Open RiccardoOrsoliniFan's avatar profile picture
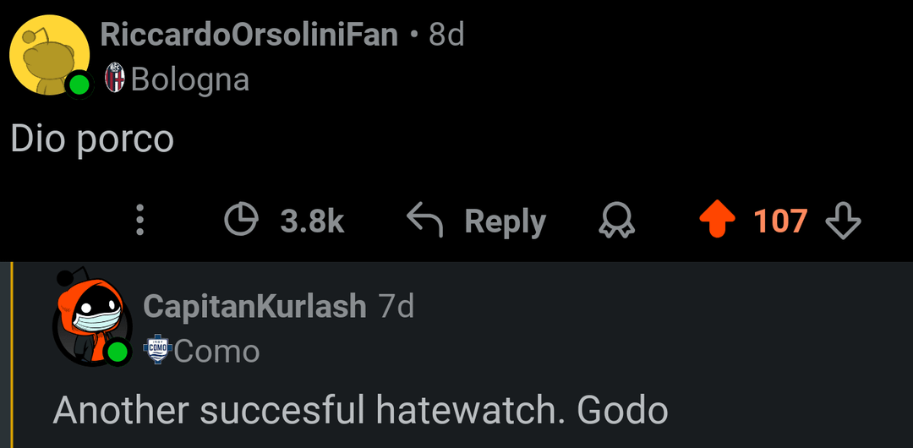 (x=49, y=55)
